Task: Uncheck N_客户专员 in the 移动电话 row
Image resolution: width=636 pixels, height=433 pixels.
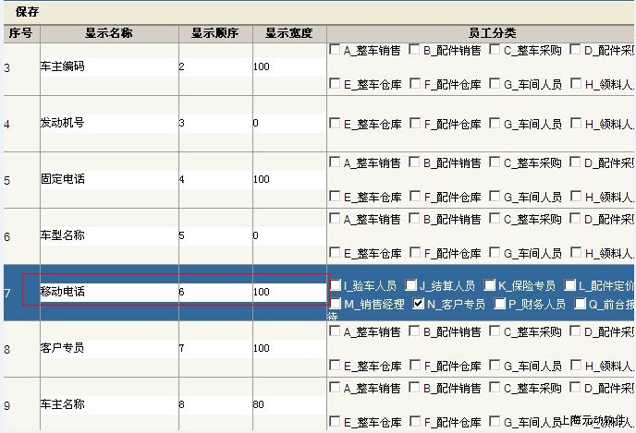Action: (x=419, y=304)
